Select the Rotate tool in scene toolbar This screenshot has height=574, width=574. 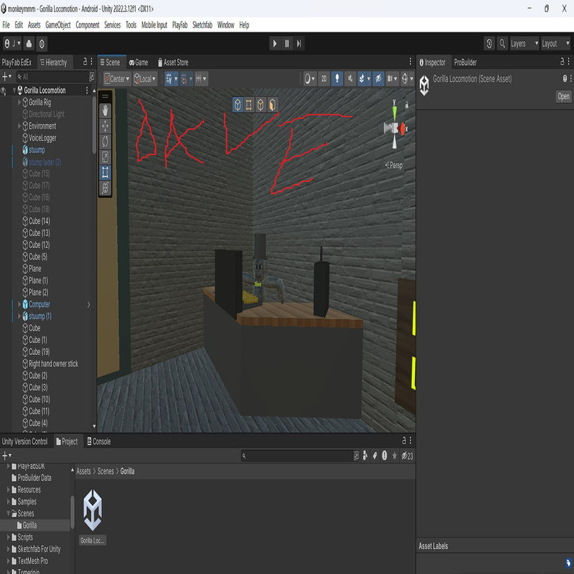[x=105, y=141]
